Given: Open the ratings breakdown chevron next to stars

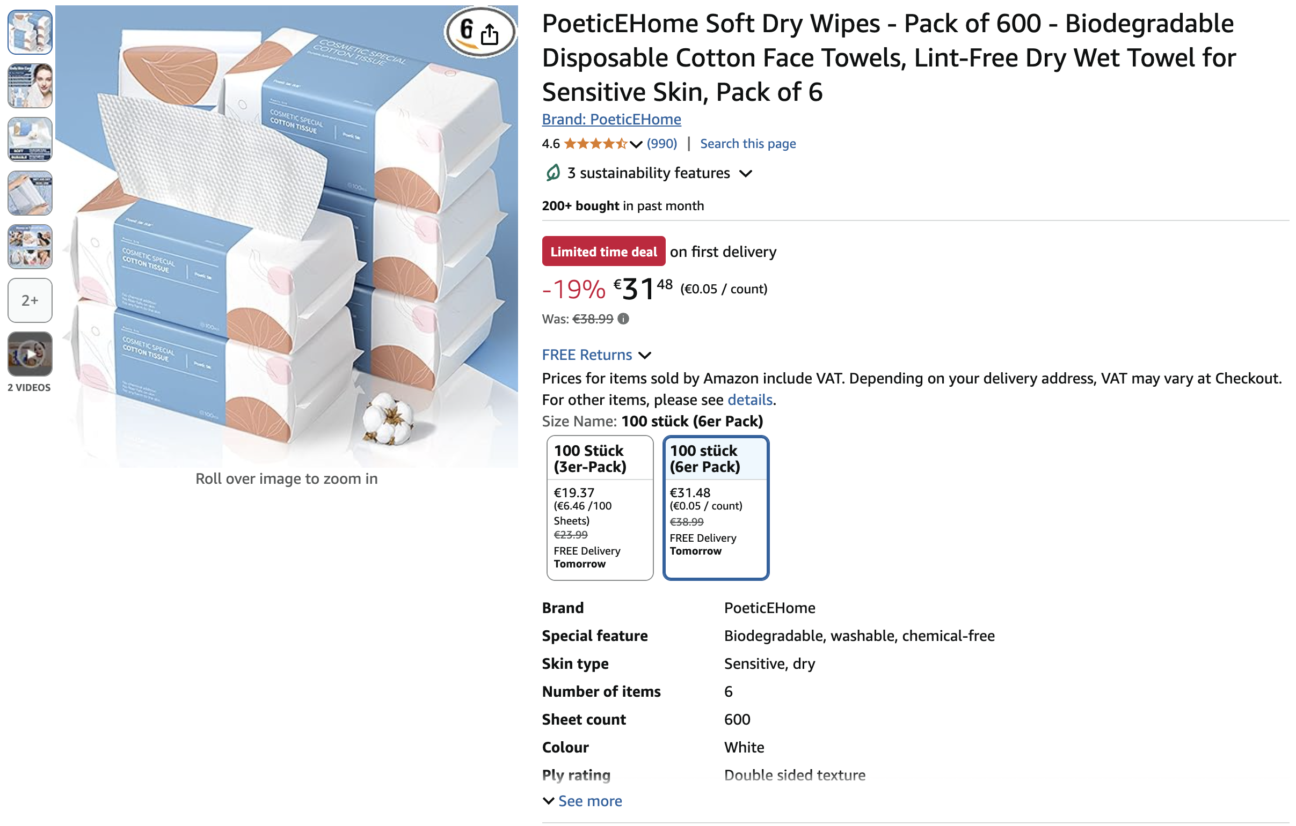Looking at the screenshot, I should (636, 144).
